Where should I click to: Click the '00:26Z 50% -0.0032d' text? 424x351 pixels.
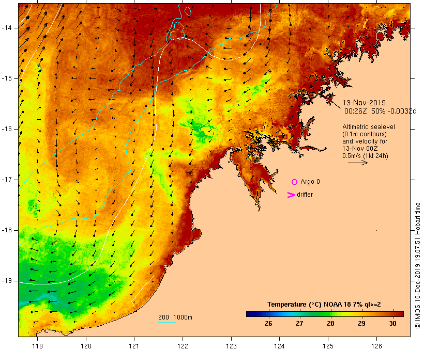click(x=381, y=111)
